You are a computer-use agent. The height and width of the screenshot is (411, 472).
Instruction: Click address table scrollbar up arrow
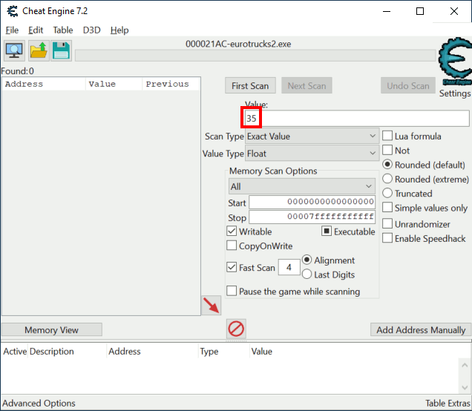(465, 365)
